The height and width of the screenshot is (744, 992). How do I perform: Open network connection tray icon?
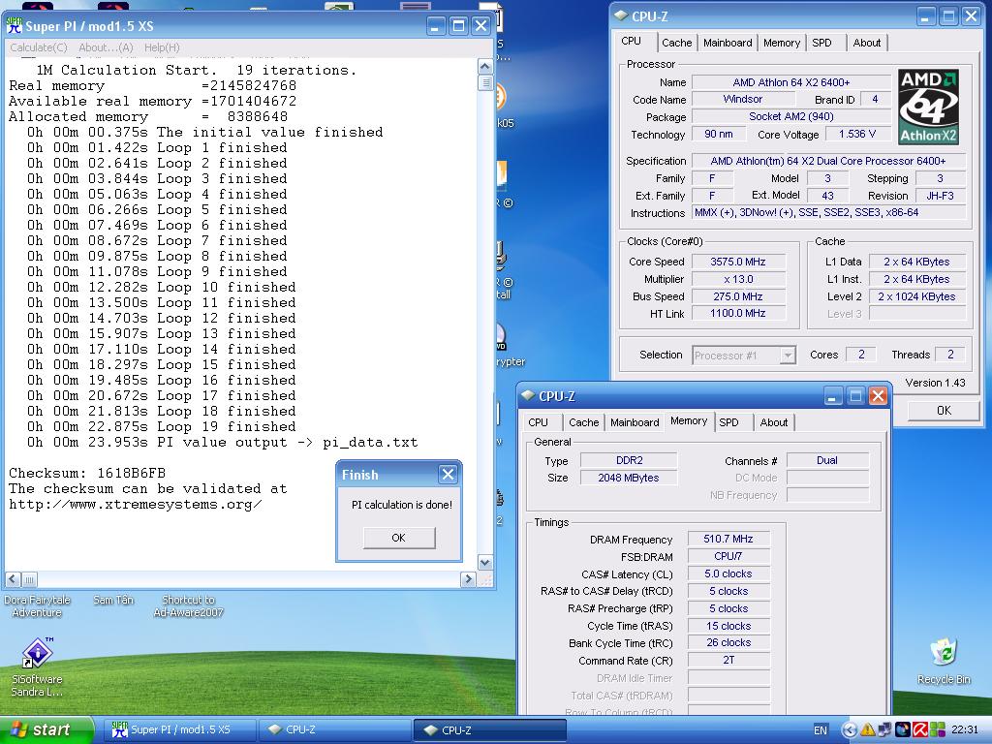point(884,730)
